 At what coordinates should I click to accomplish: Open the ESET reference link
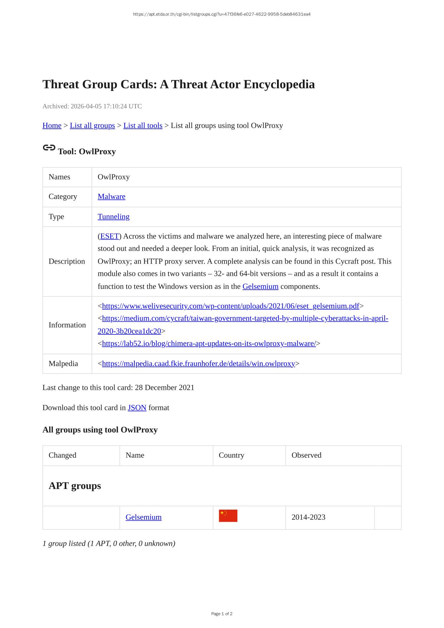109,236
